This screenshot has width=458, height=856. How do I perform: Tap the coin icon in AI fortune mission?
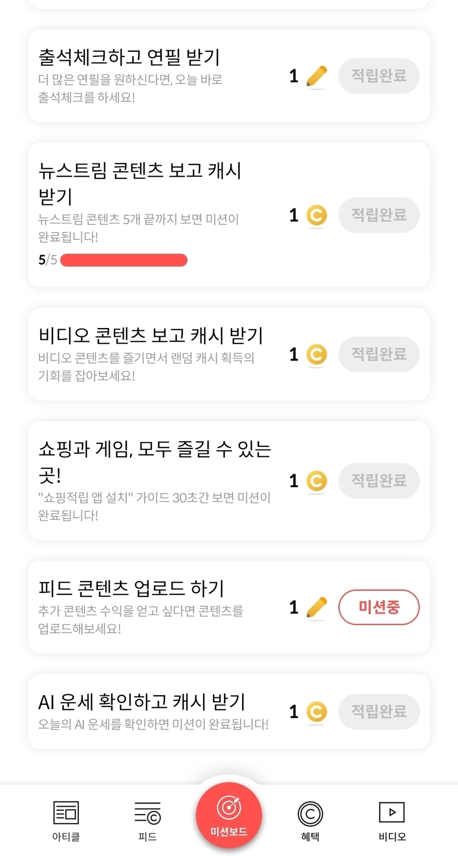(x=316, y=711)
